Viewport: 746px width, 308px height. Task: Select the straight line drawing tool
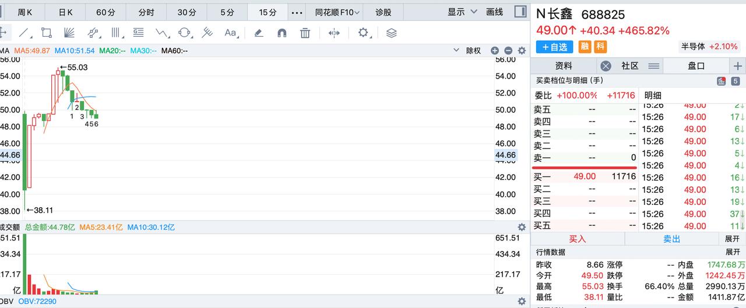(24, 33)
